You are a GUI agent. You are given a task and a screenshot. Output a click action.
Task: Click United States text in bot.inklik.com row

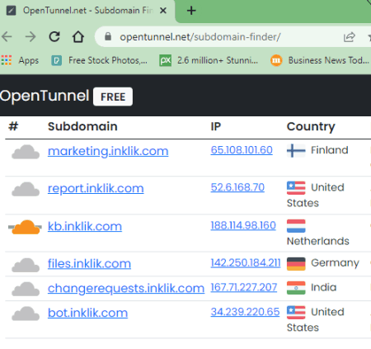click(x=316, y=320)
